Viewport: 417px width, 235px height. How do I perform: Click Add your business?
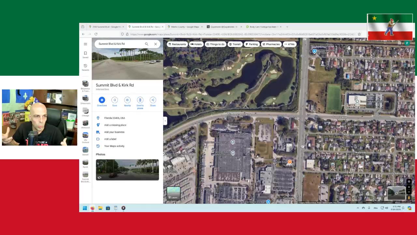coord(127,132)
